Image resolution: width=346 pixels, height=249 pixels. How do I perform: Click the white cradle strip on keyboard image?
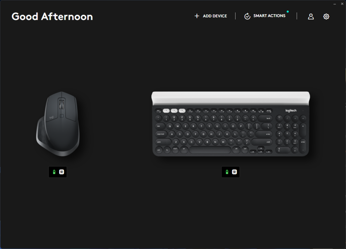coord(230,98)
